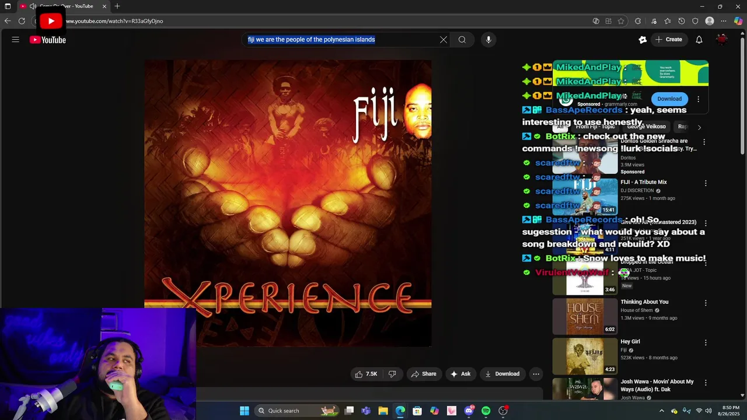747x420 pixels.
Task: Add this page to favorites (star)
Action: click(x=621, y=21)
